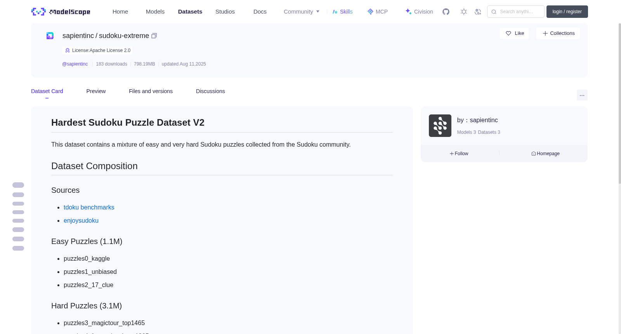Click the 'Sources' subheading
Viewport: 621px width, 334px height.
(x=65, y=190)
